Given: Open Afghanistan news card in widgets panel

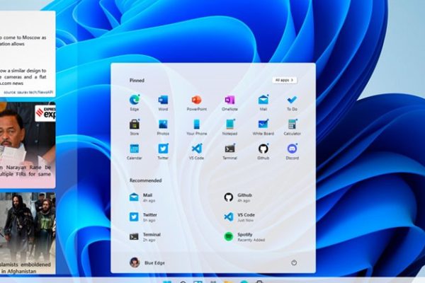Looking at the screenshot, I should pos(28,233).
